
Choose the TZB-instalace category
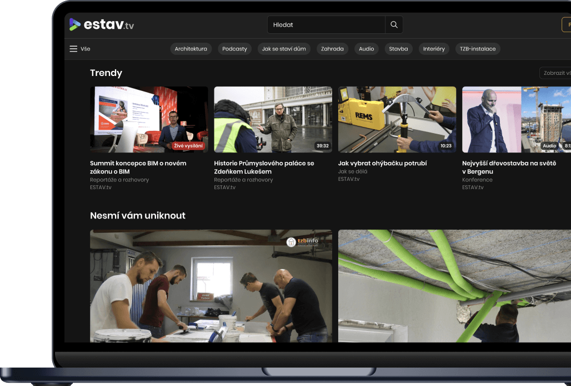click(x=478, y=49)
